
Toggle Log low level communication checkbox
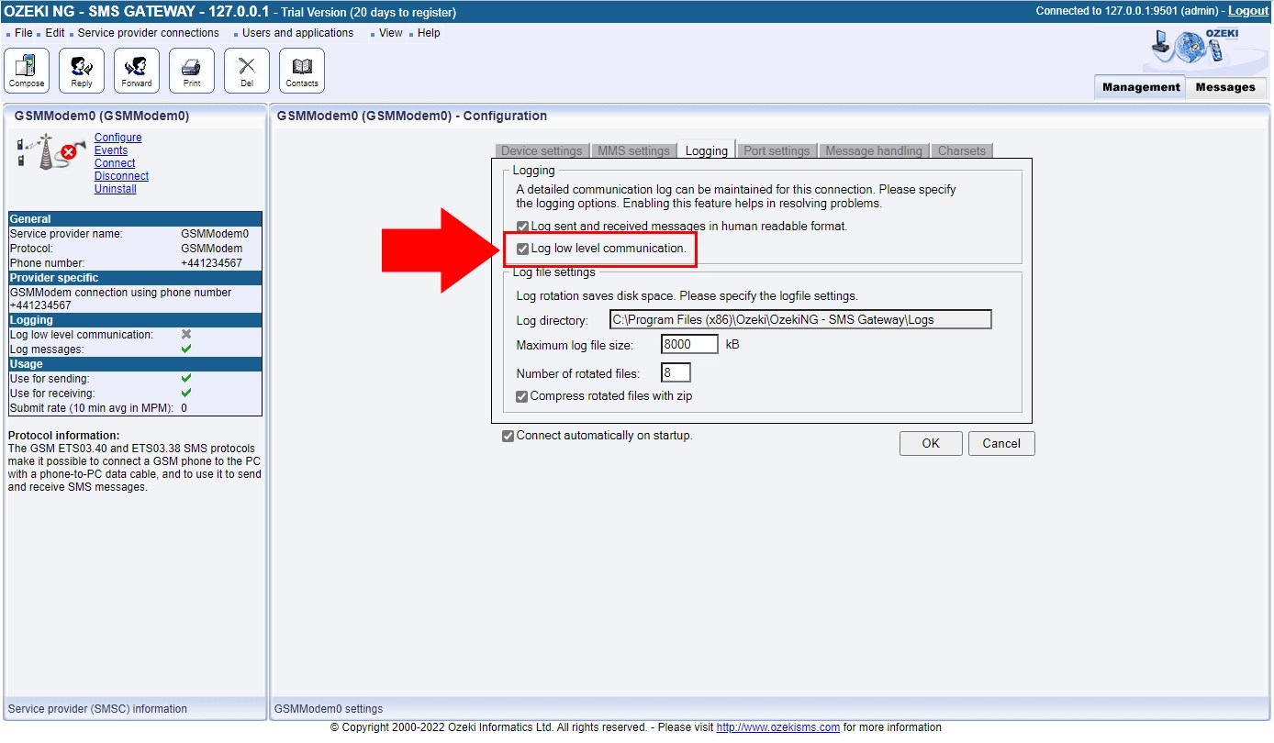coord(522,249)
